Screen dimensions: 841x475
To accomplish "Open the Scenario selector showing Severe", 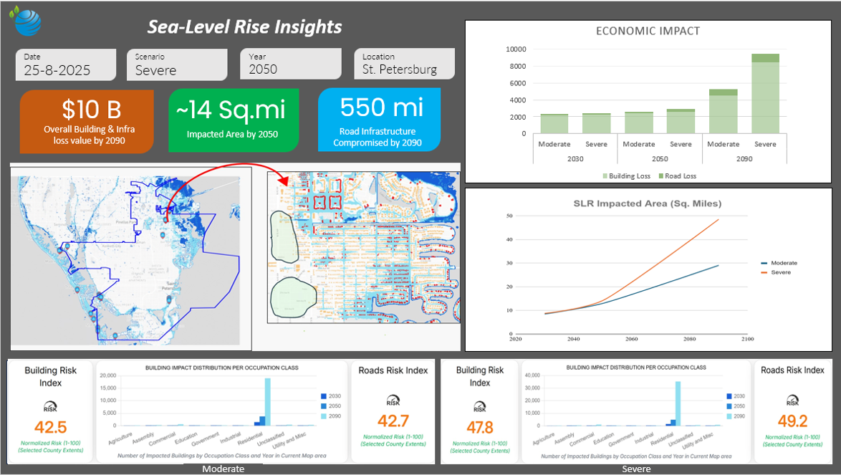I will point(177,64).
